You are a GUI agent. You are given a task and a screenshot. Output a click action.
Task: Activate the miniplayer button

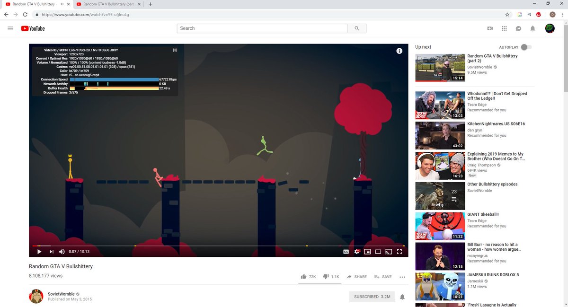pyautogui.click(x=367, y=252)
